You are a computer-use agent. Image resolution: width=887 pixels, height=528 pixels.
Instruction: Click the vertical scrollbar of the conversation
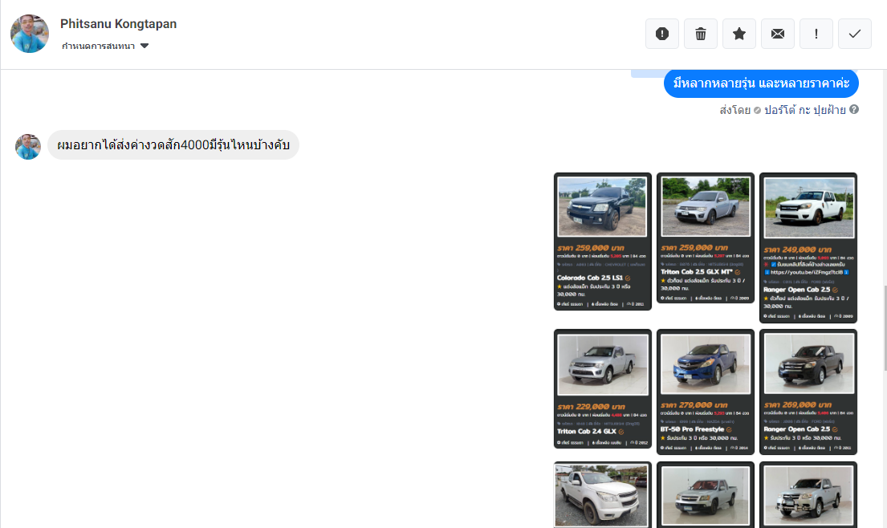883,321
